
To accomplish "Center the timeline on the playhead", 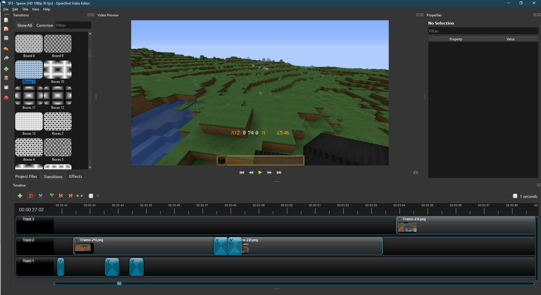I will point(80,196).
